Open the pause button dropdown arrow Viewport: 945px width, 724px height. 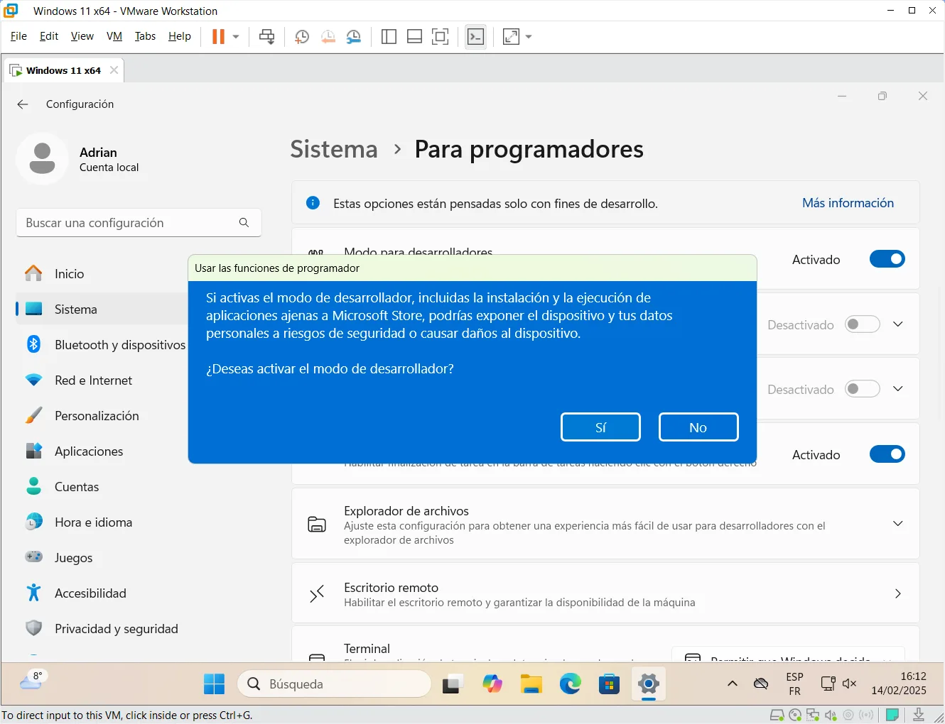point(234,36)
